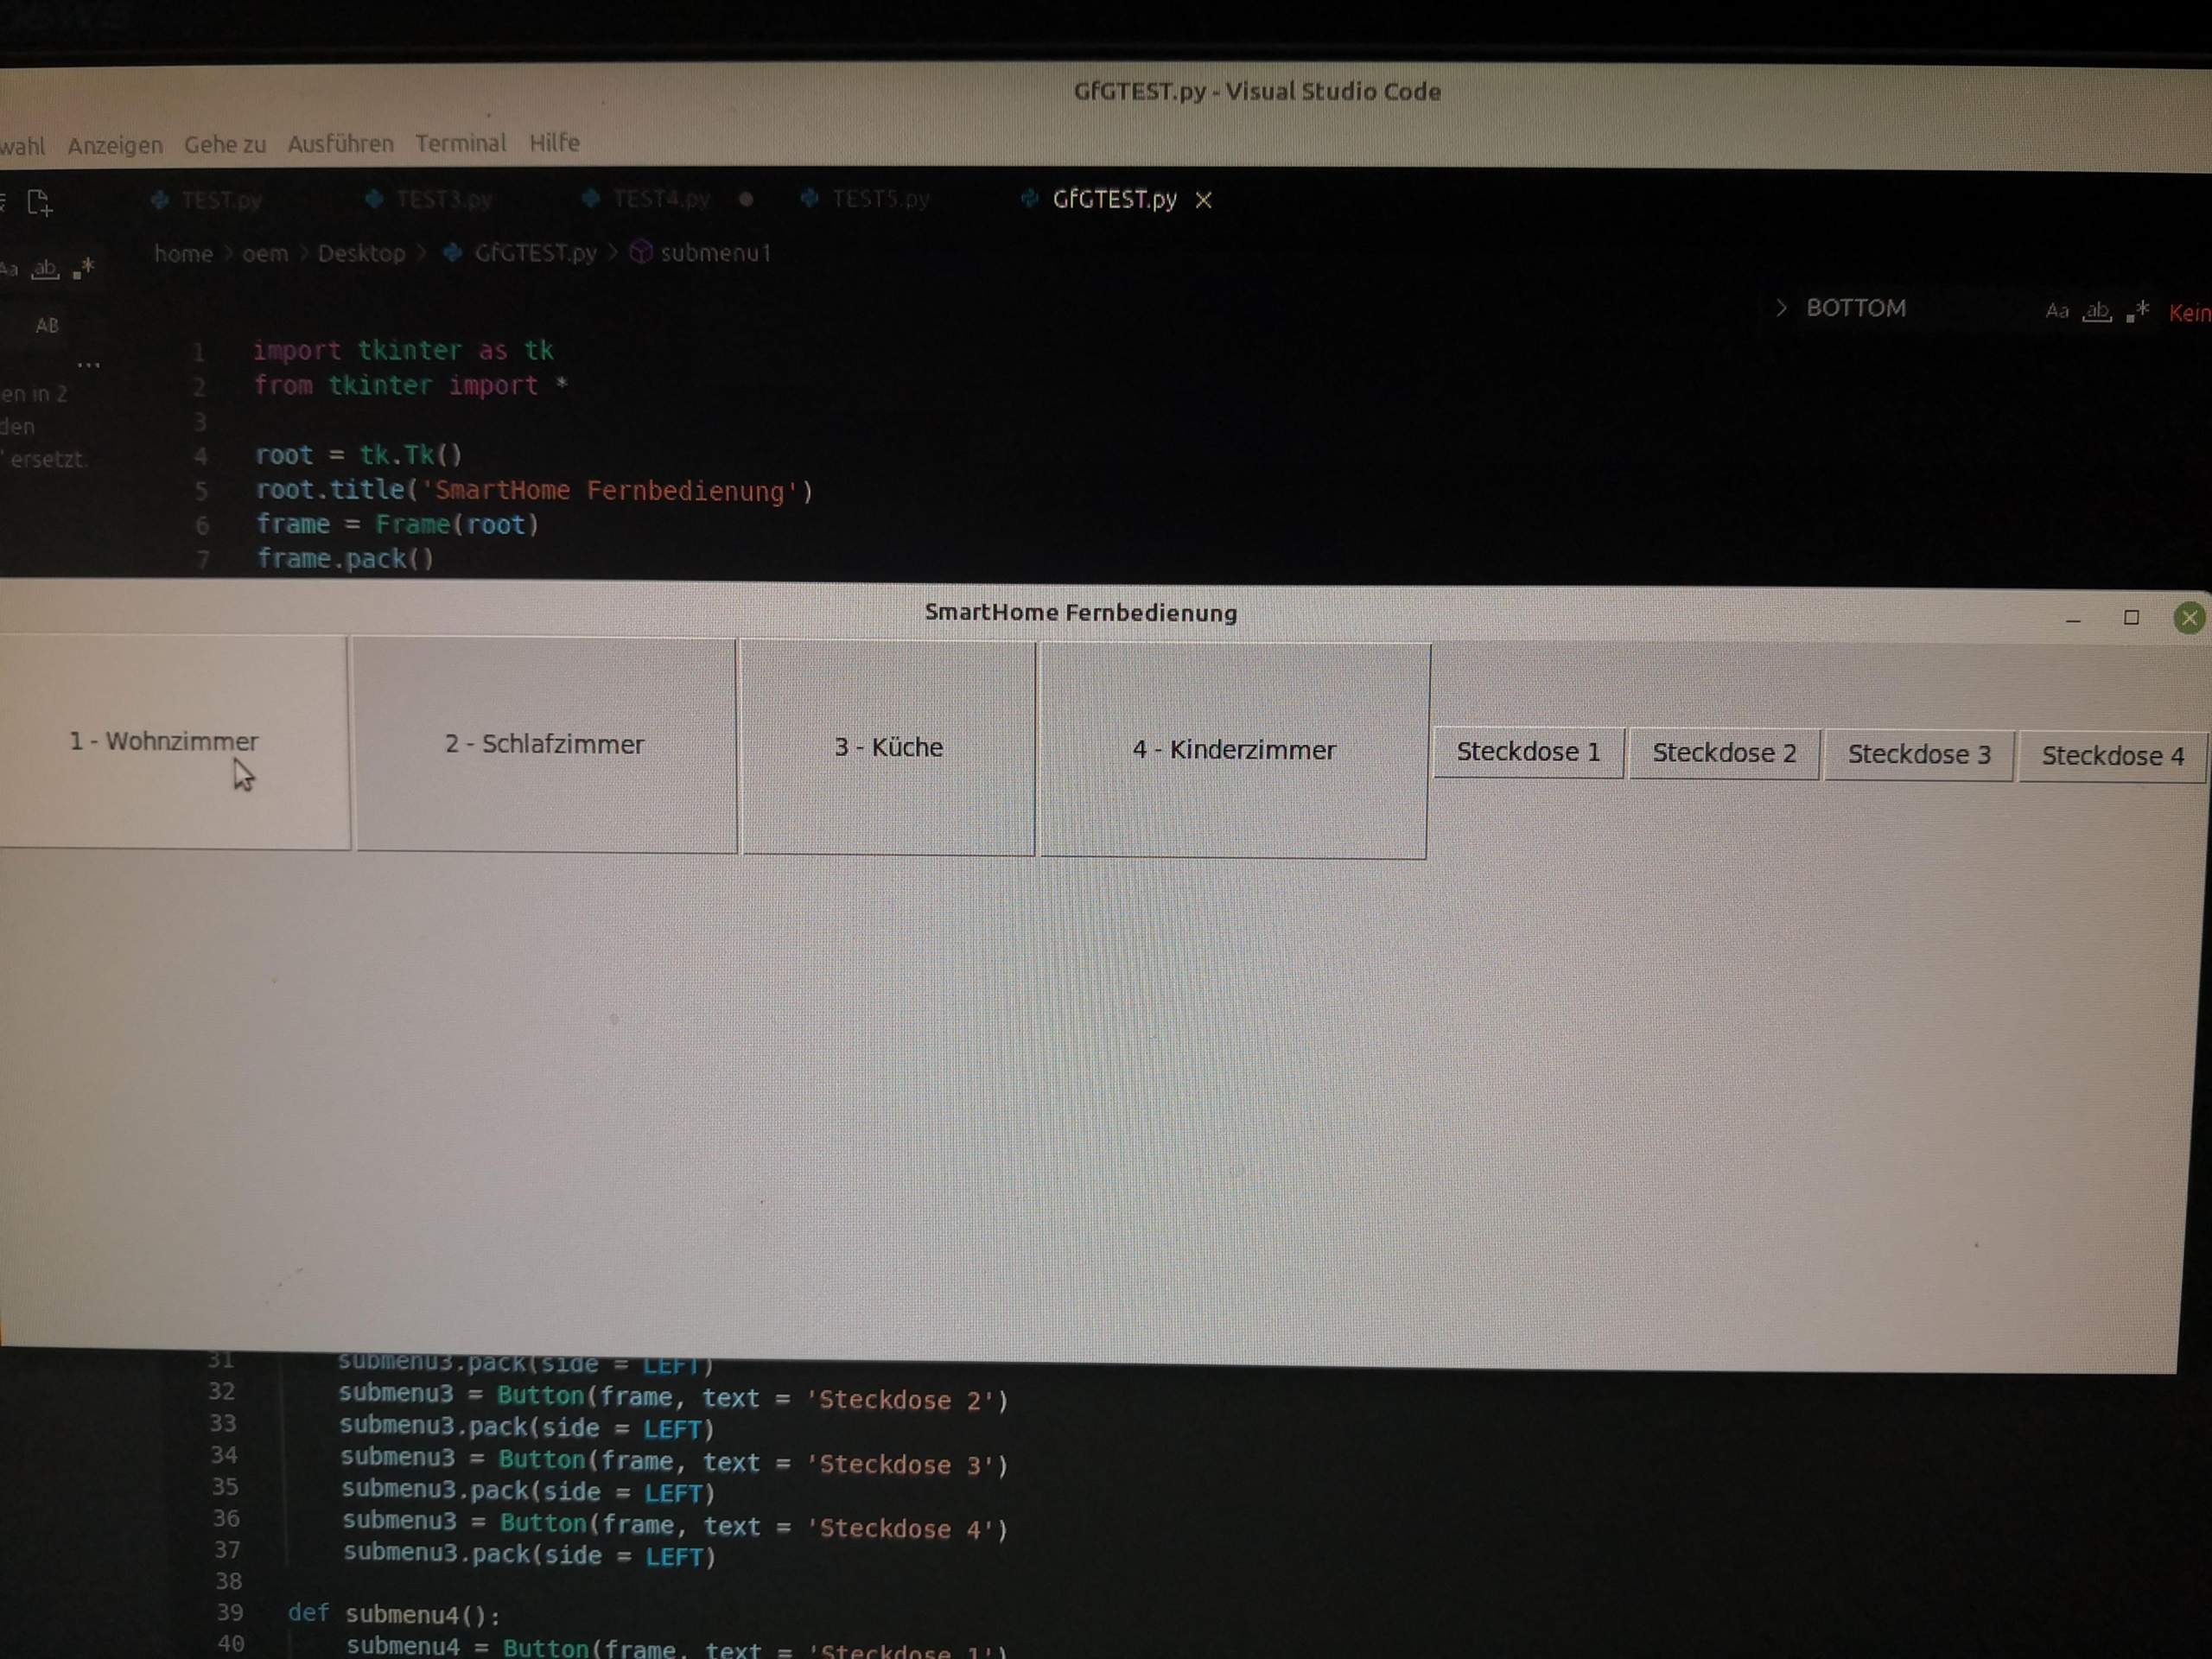Enable regular expression search in the sidebar
2212x1659 pixels.
tap(85, 268)
